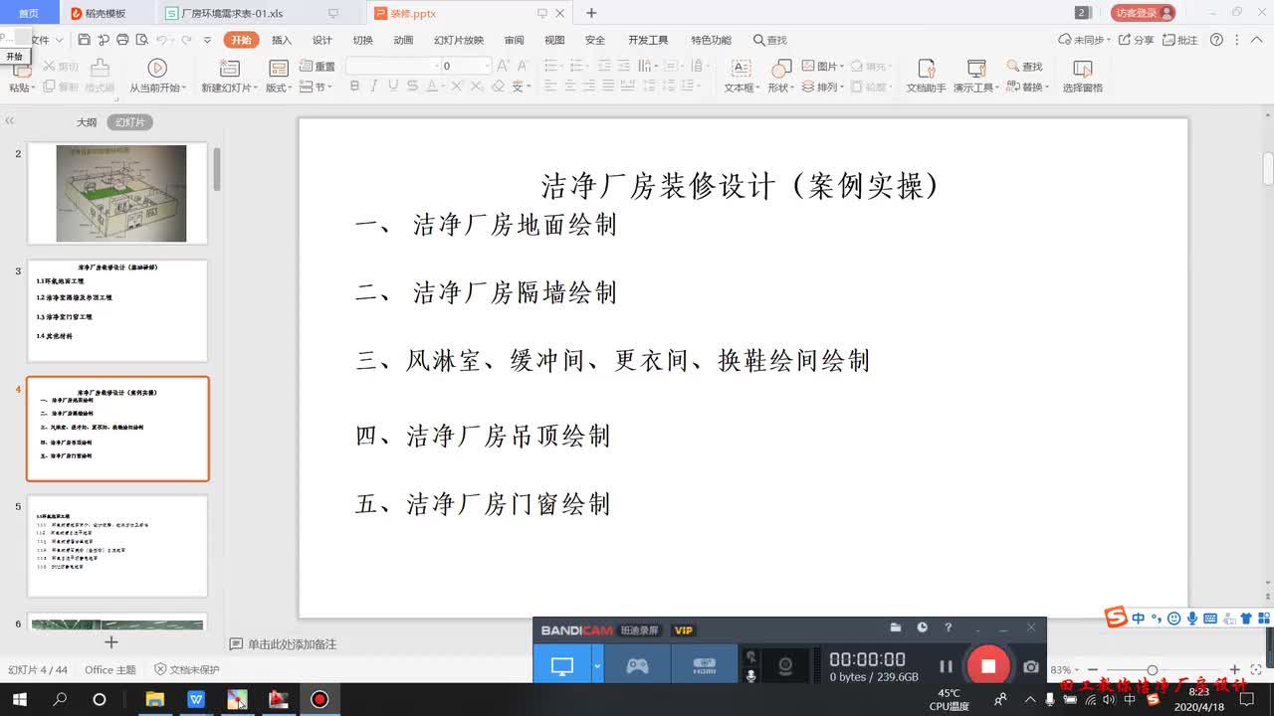The image size is (1274, 716).
Task: Pause the Bandicam recording
Action: coord(946,666)
